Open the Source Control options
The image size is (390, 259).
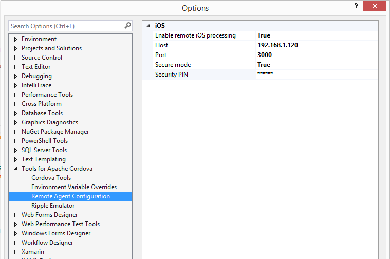[x=42, y=58]
